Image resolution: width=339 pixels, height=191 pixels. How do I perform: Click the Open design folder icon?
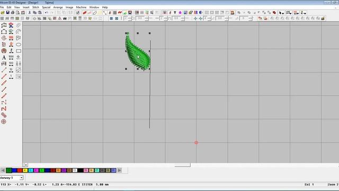coord(2,13)
